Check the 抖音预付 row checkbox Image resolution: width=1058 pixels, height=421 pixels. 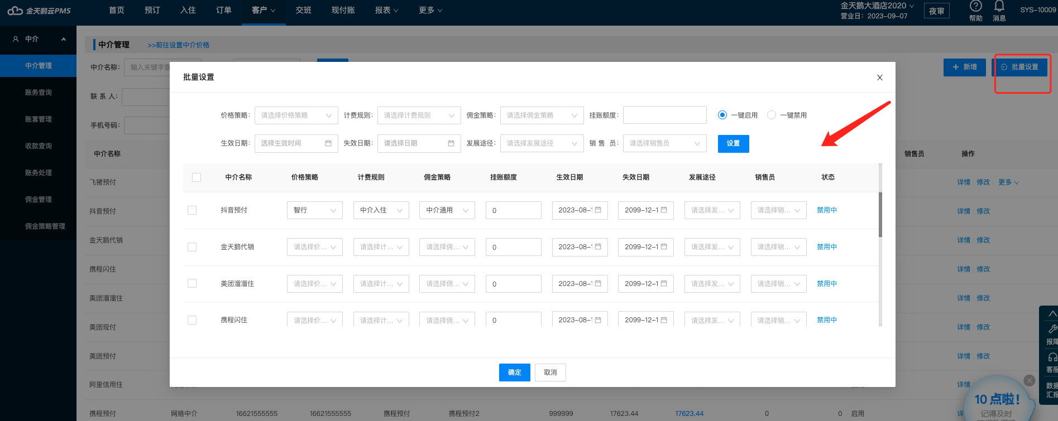(x=192, y=210)
